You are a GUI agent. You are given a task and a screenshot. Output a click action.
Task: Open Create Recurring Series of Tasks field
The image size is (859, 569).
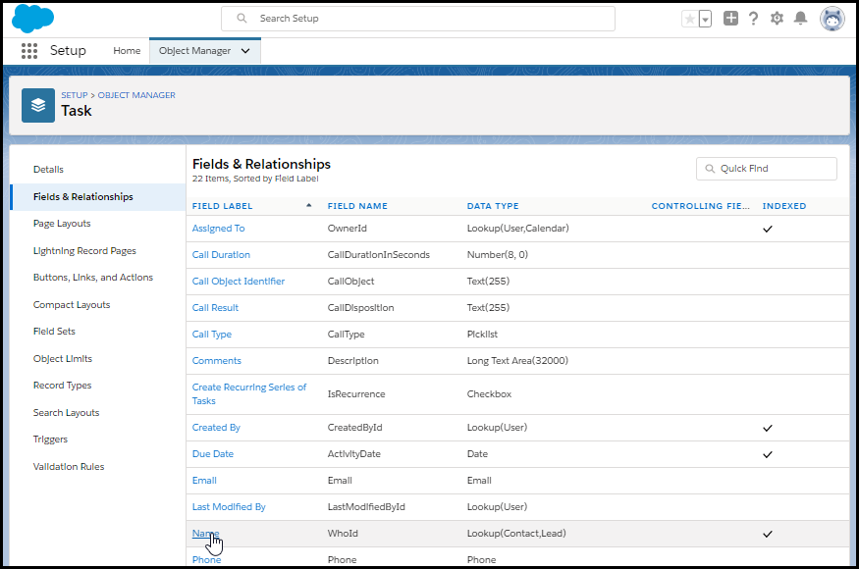[x=249, y=393]
